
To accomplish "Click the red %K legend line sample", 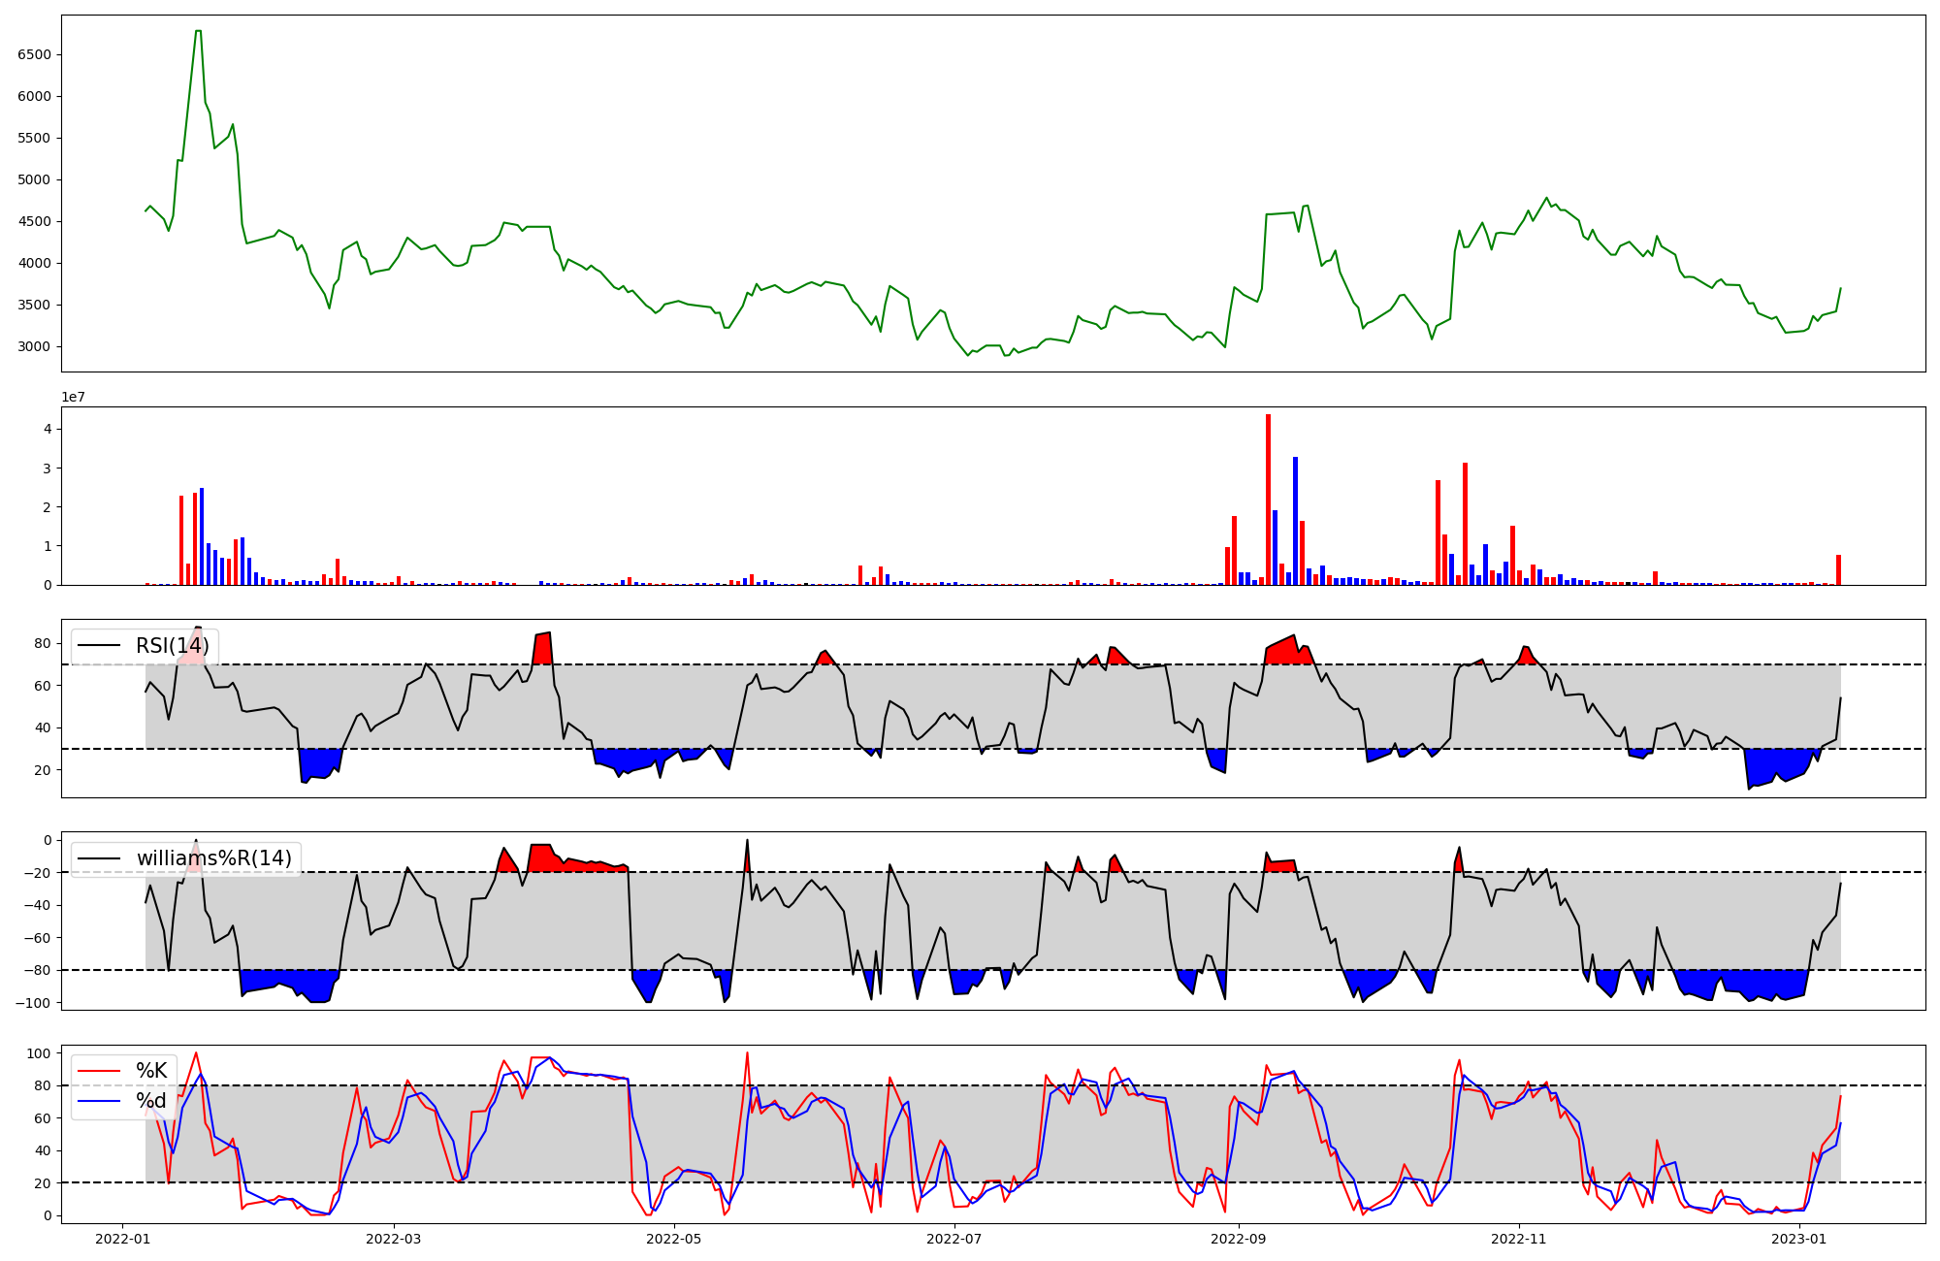I will pyautogui.click(x=98, y=1071).
